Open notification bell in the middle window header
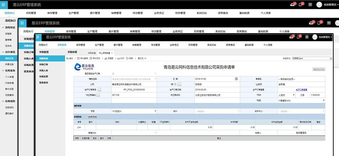 [x=319, y=23]
